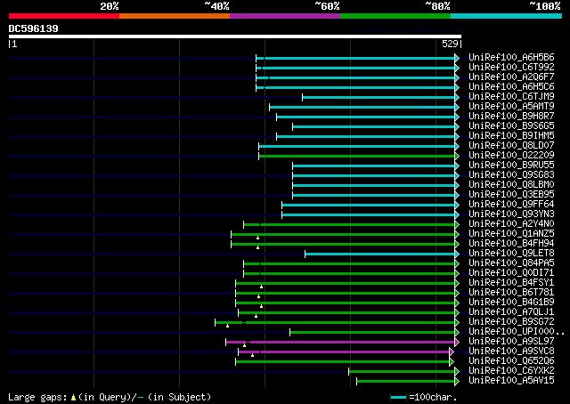The image size is (570, 404).
Task: Click the cyan arrowhead ending the A6H5B6 alignment
Action: click(x=457, y=58)
